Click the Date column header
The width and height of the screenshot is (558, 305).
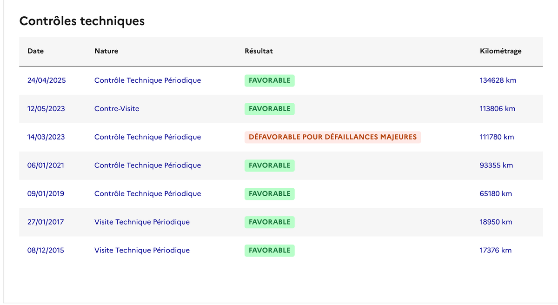[36, 51]
